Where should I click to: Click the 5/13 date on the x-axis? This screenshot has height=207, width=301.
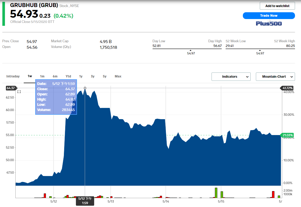tap(111, 202)
